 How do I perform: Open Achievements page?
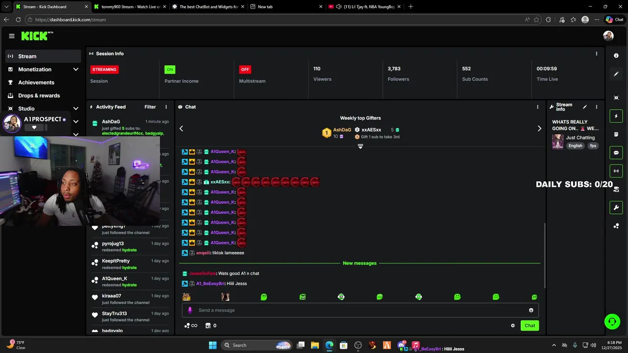click(43, 82)
